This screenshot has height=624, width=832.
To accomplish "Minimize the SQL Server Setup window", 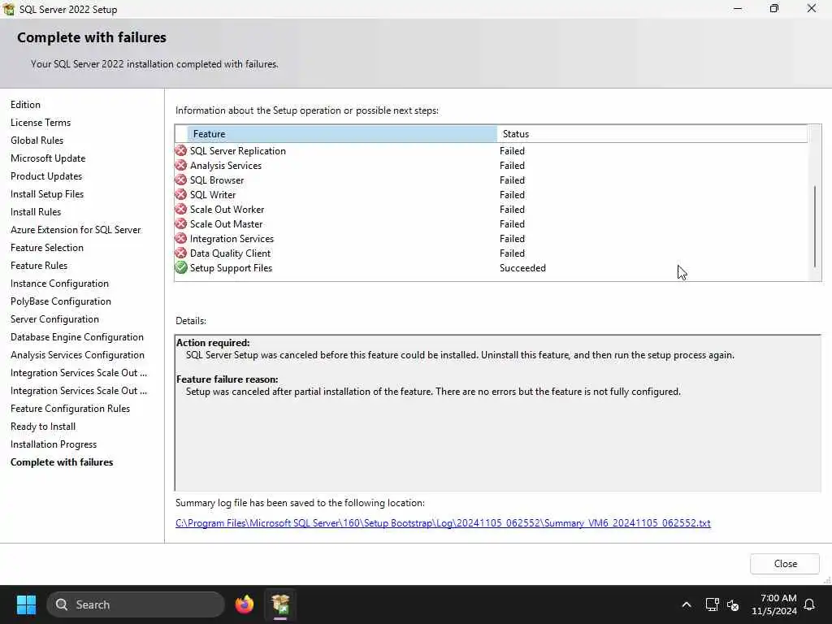I will pos(738,8).
